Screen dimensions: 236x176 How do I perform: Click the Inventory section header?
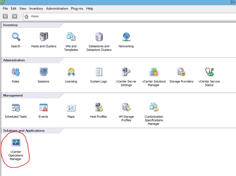click(x=11, y=25)
